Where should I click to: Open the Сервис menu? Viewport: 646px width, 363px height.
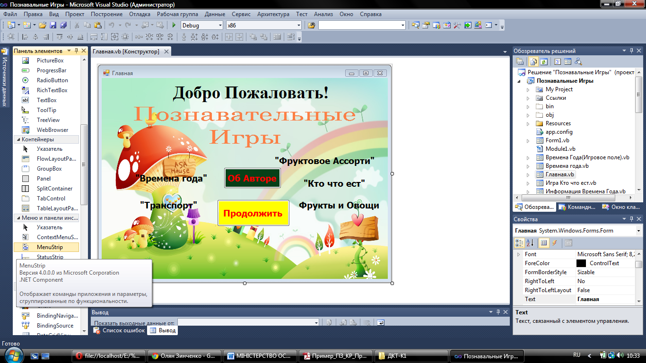click(x=241, y=14)
